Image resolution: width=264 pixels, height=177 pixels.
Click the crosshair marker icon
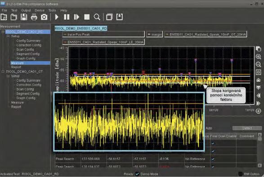pyautogui.click(x=259, y=111)
